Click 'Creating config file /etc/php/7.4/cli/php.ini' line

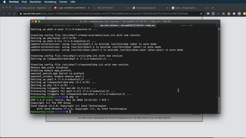pyautogui.click(x=76, y=56)
